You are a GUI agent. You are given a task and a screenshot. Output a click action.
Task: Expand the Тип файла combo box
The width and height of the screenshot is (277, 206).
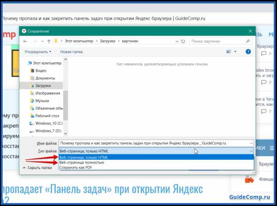click(251, 151)
